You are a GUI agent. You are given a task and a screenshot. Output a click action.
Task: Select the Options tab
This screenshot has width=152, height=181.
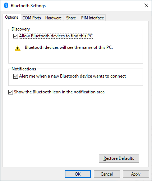pos(12,18)
